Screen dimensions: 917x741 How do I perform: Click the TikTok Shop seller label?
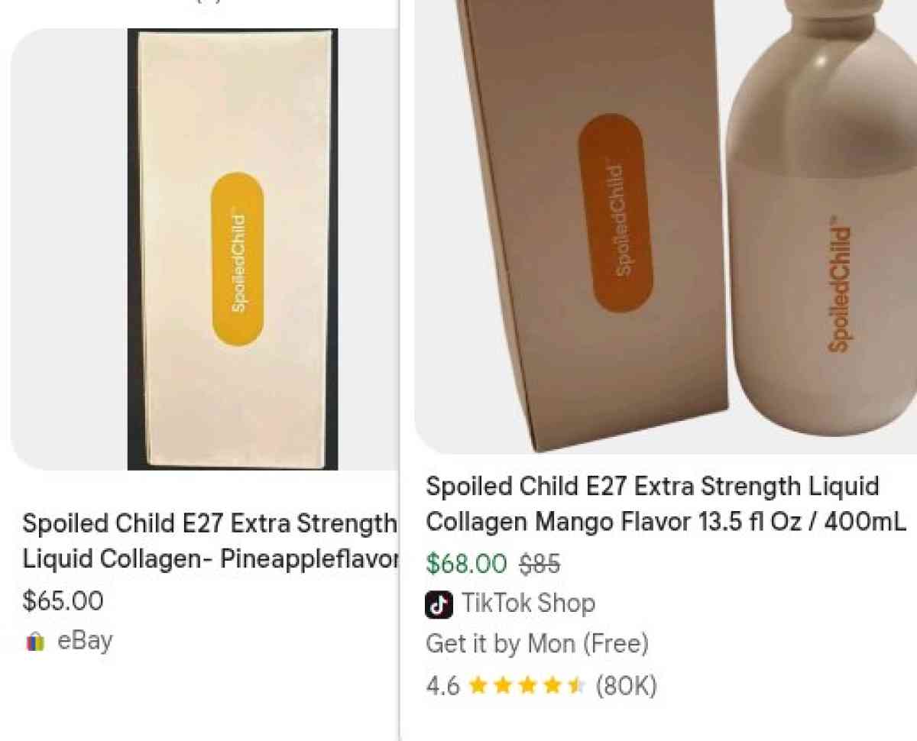pos(529,603)
